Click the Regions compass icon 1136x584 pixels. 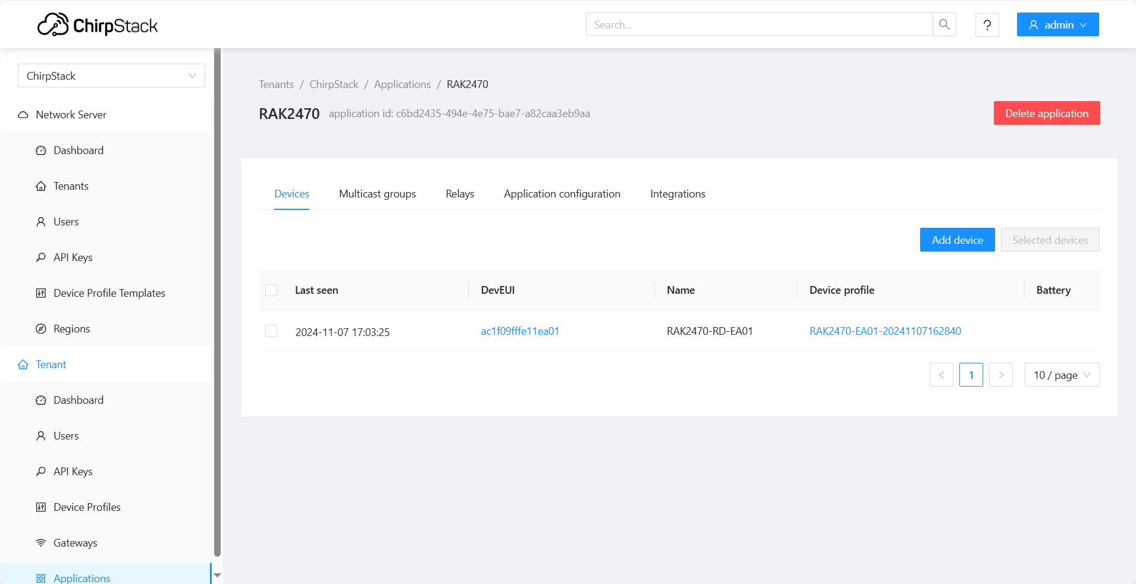click(x=41, y=329)
